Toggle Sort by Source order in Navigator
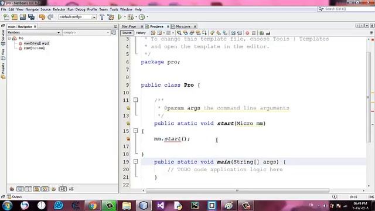 (71, 189)
